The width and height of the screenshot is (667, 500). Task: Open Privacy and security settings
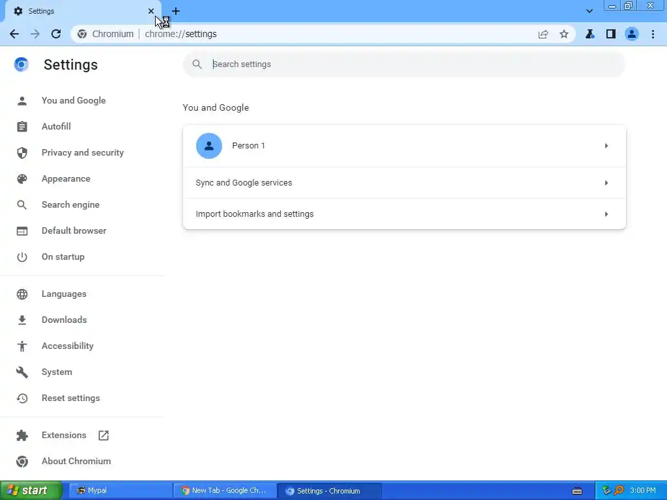(83, 152)
